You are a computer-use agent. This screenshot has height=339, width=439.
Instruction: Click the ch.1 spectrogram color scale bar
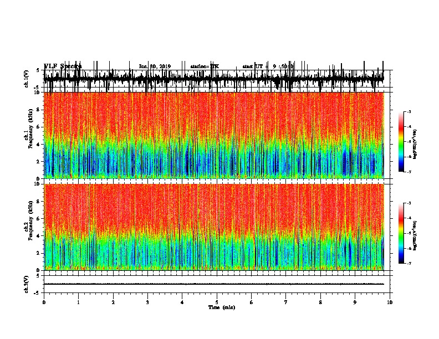point(401,142)
